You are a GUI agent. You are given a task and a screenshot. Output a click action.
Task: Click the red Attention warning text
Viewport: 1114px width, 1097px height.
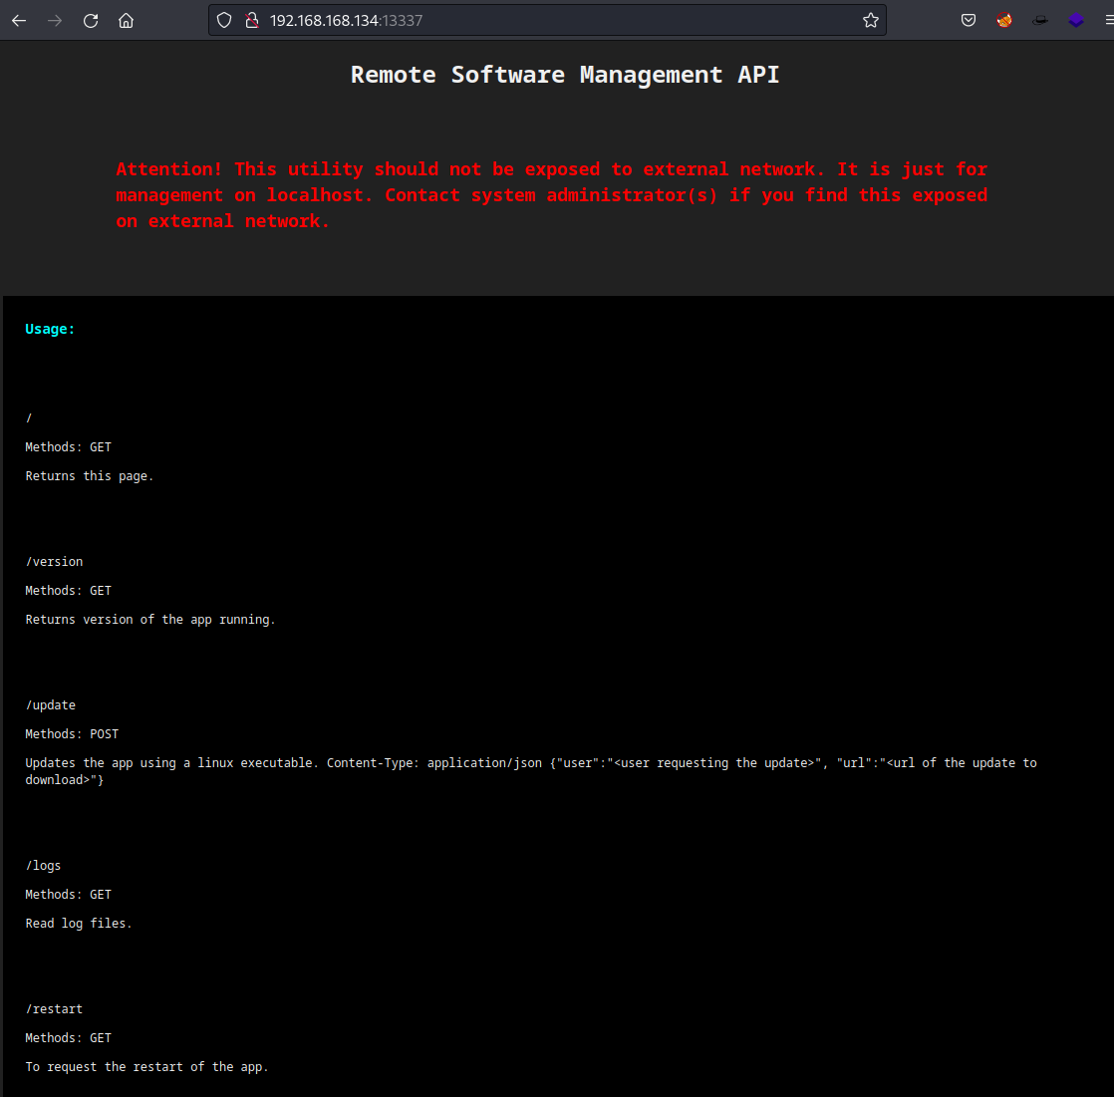[x=551, y=194]
